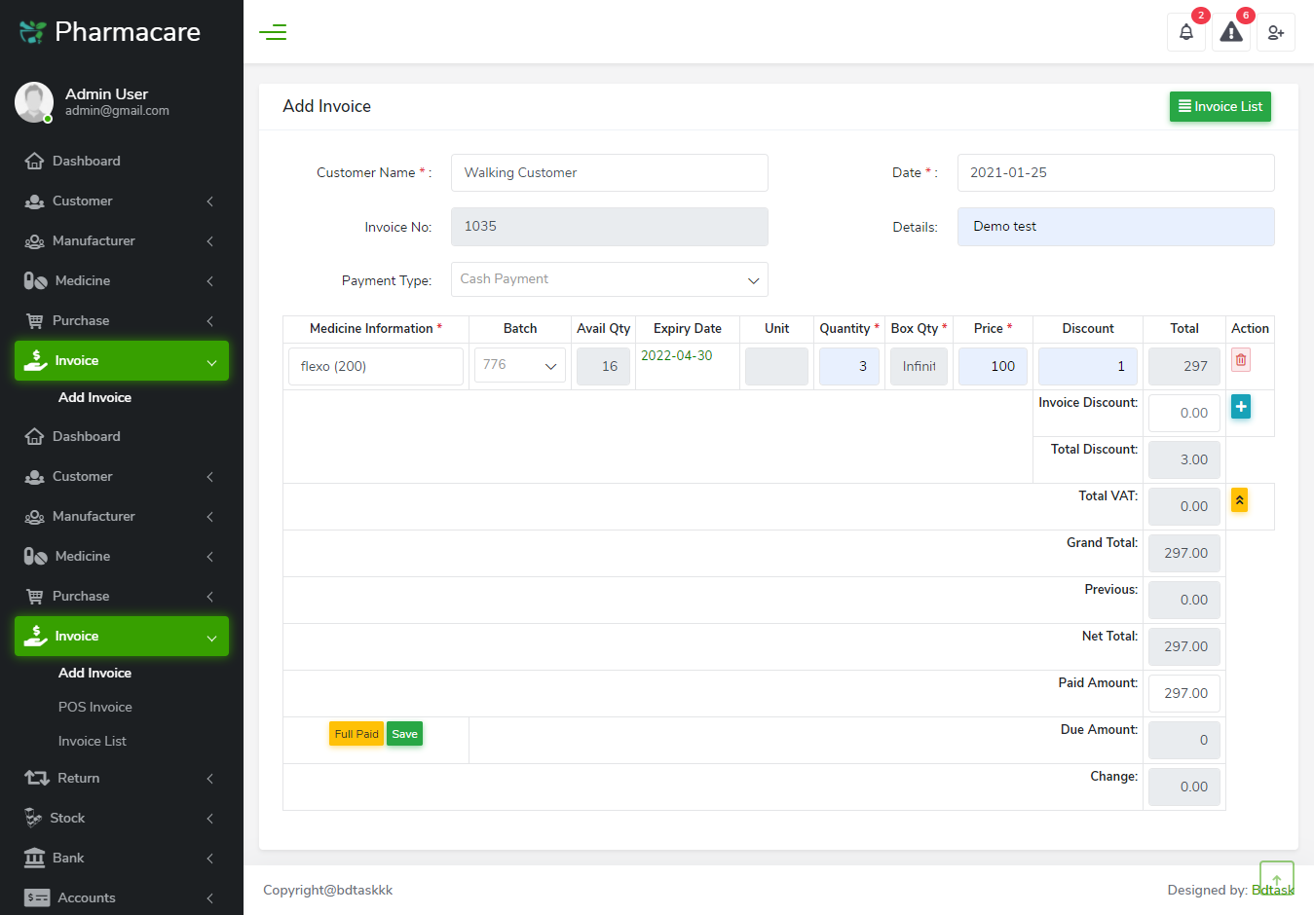Image resolution: width=1314 pixels, height=915 pixels.
Task: Click the Invoice Discount input showing 0.00
Action: [1183, 413]
